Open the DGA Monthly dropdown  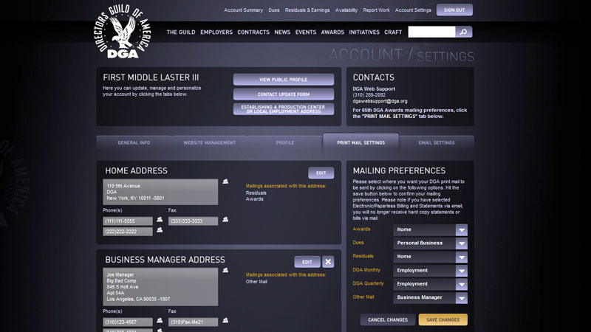point(462,270)
